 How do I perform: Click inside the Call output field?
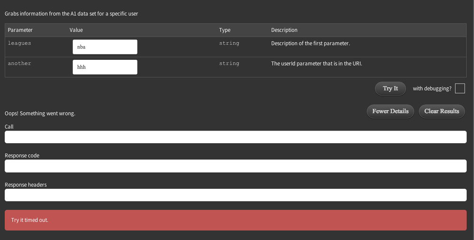pyautogui.click(x=236, y=137)
